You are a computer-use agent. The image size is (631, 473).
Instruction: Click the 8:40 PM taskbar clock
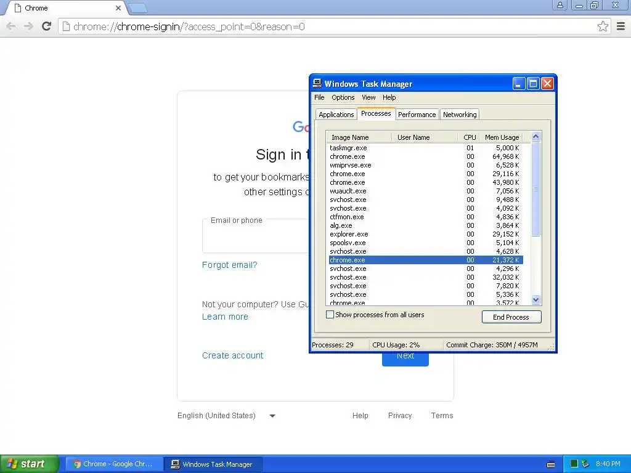pos(608,464)
